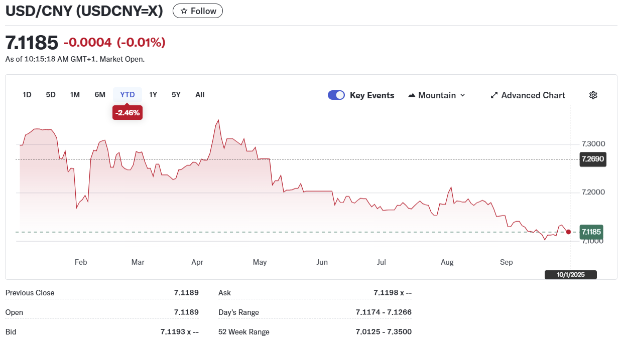This screenshot has height=345, width=623.
Task: Click the green 7.1185 current price tag
Action: click(591, 232)
